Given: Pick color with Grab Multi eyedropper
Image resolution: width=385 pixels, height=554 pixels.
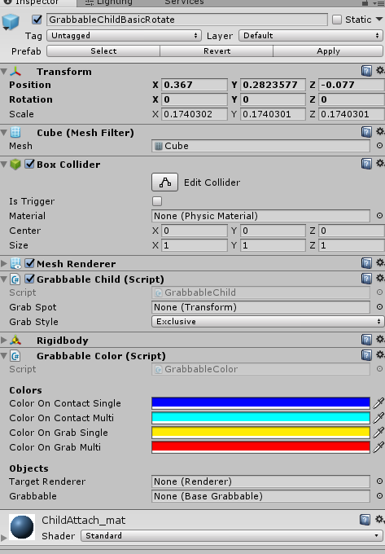Looking at the screenshot, I should tap(378, 447).
